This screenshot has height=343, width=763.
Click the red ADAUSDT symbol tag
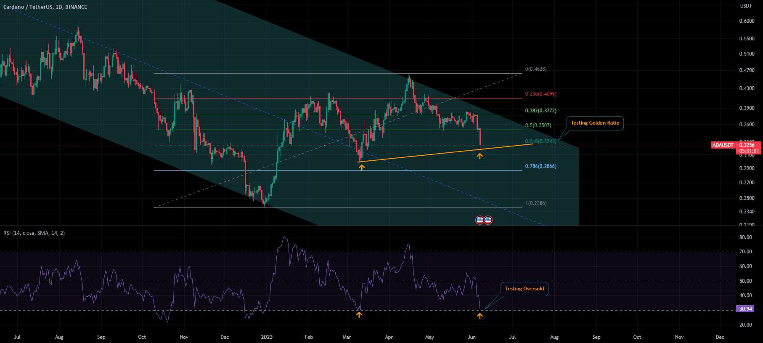[723, 145]
